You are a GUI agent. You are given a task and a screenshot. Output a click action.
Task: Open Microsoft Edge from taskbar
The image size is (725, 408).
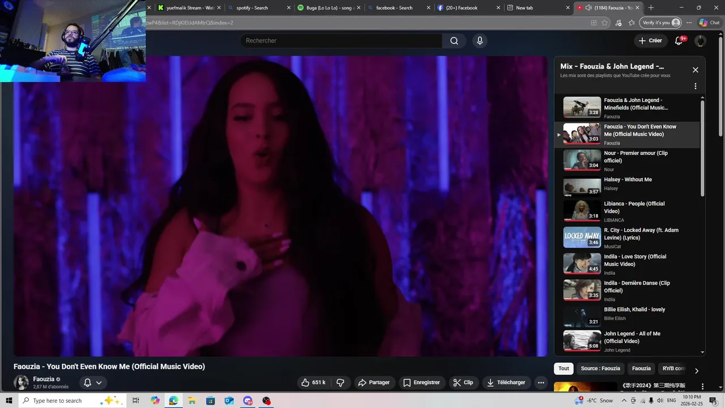[x=173, y=401]
